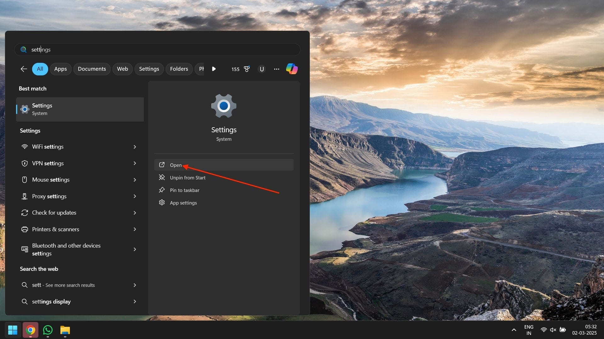Screen dimensions: 604x339
Task: Click the rewards trophy points icon
Action: coord(247,69)
